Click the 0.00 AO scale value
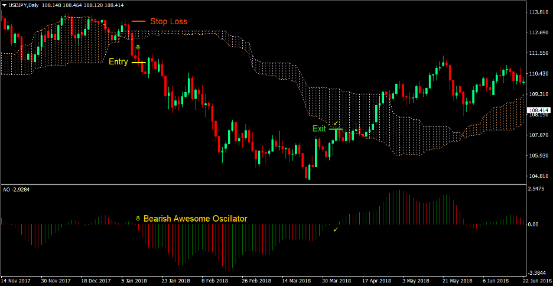Screen dimensions: 553x286 point(535,225)
